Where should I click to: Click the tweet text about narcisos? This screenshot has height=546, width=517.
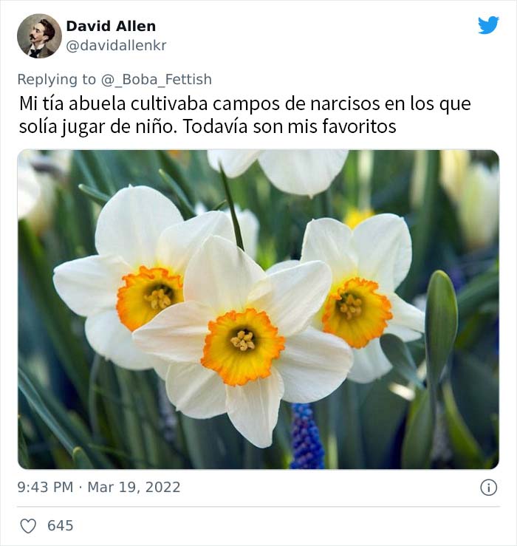tap(244, 115)
